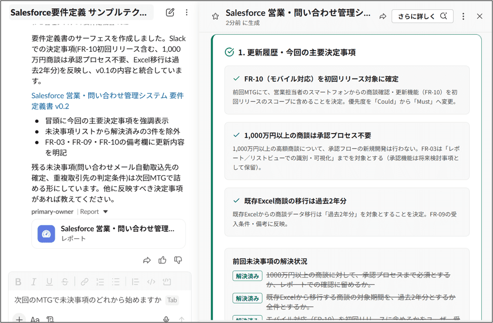Viewport: 493px width, 323px height.
Task: Expand the Report dropdown arrow
Action: pyautogui.click(x=106, y=212)
